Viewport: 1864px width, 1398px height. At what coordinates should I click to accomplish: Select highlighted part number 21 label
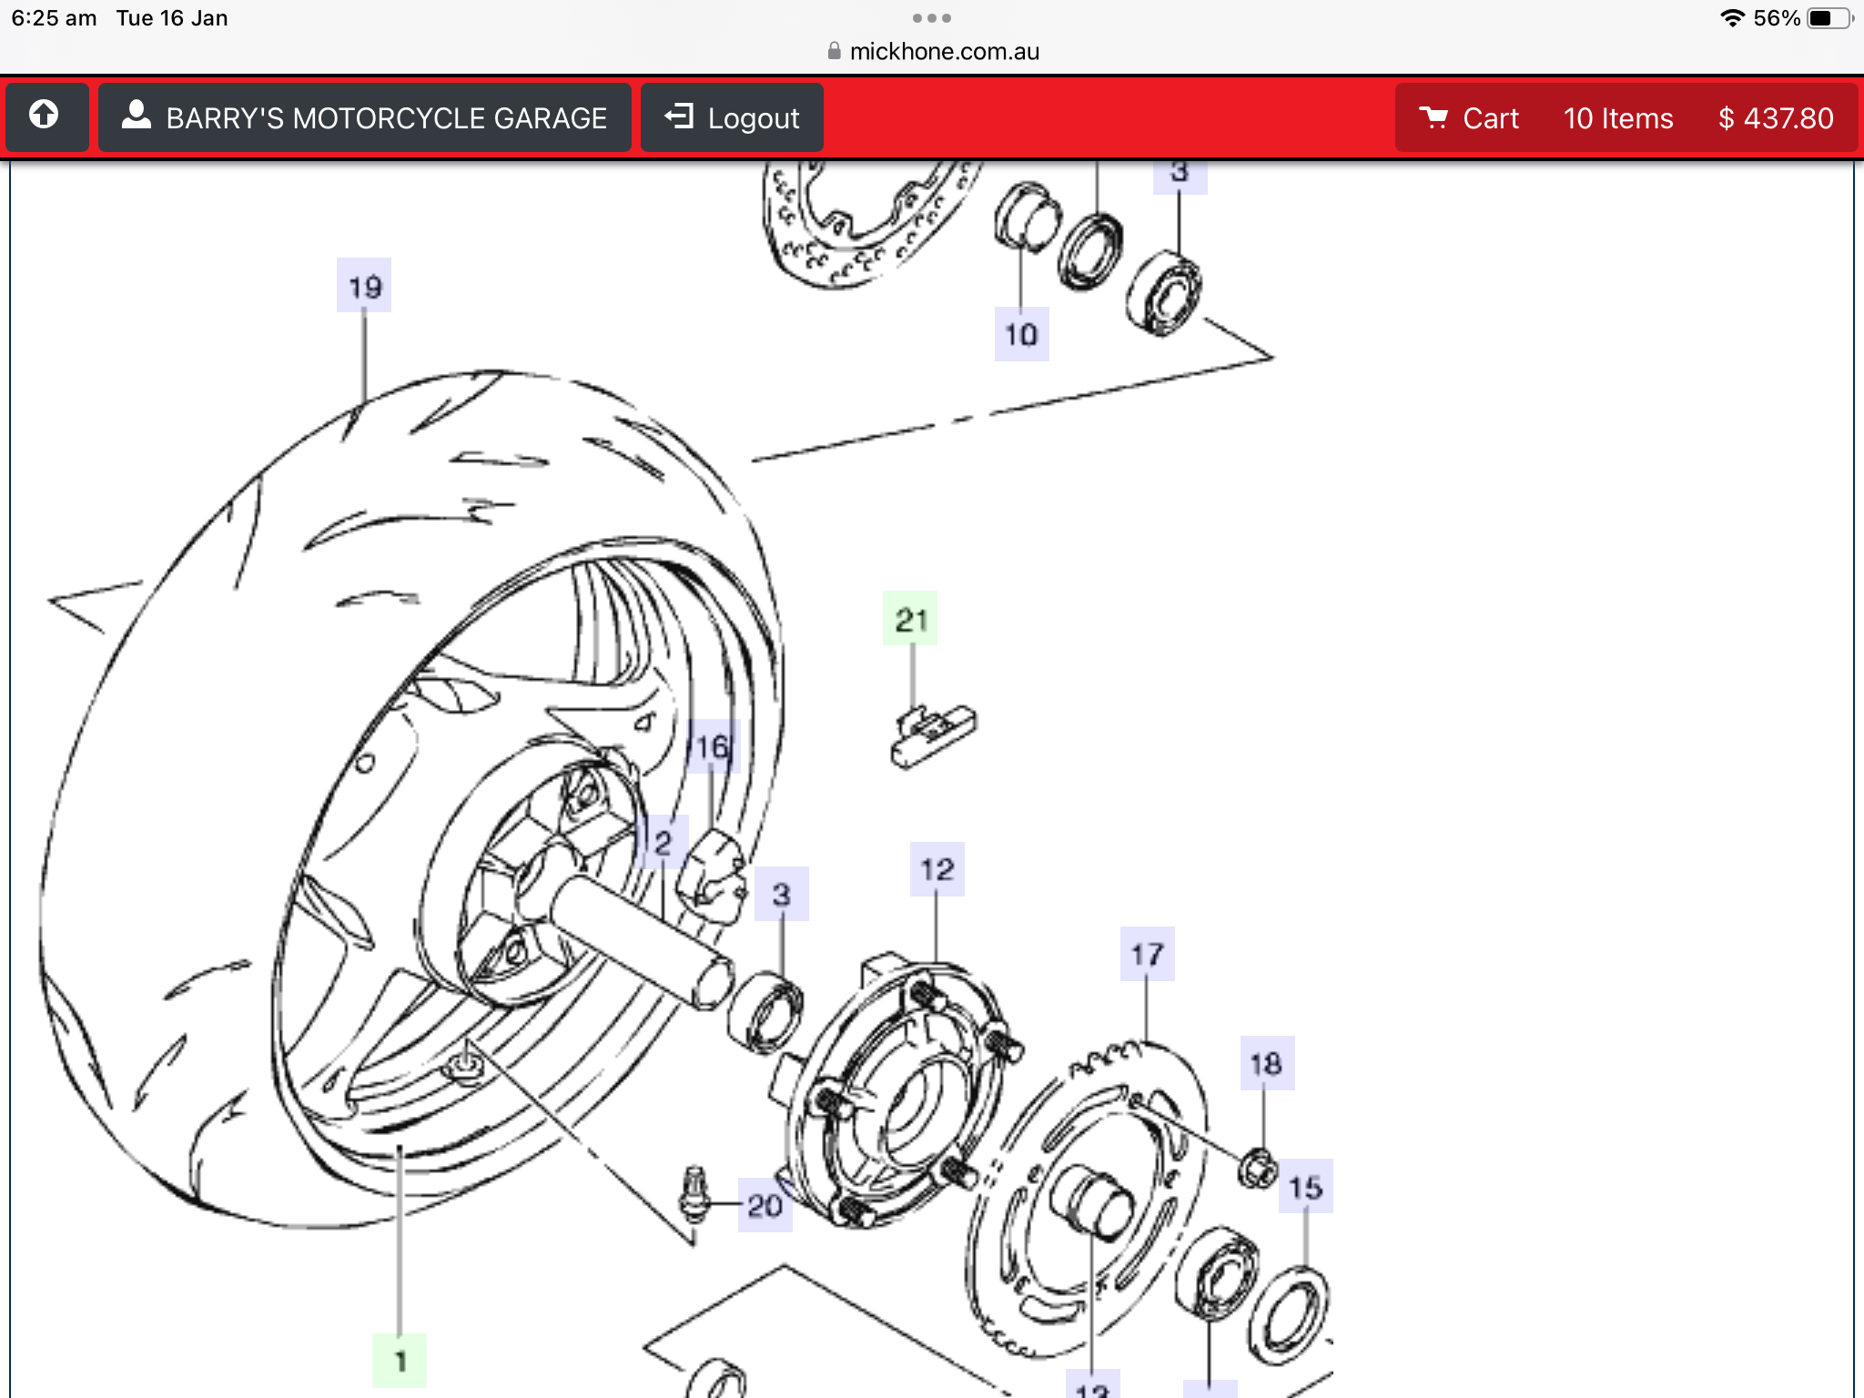point(910,619)
